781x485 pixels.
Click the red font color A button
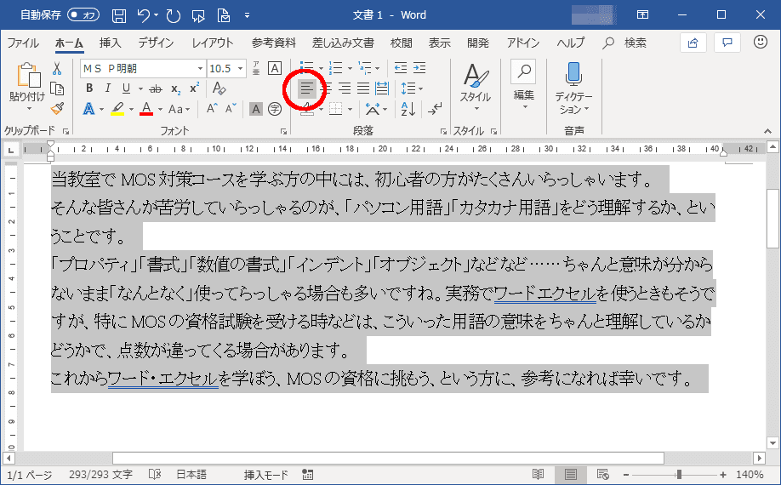pos(146,109)
